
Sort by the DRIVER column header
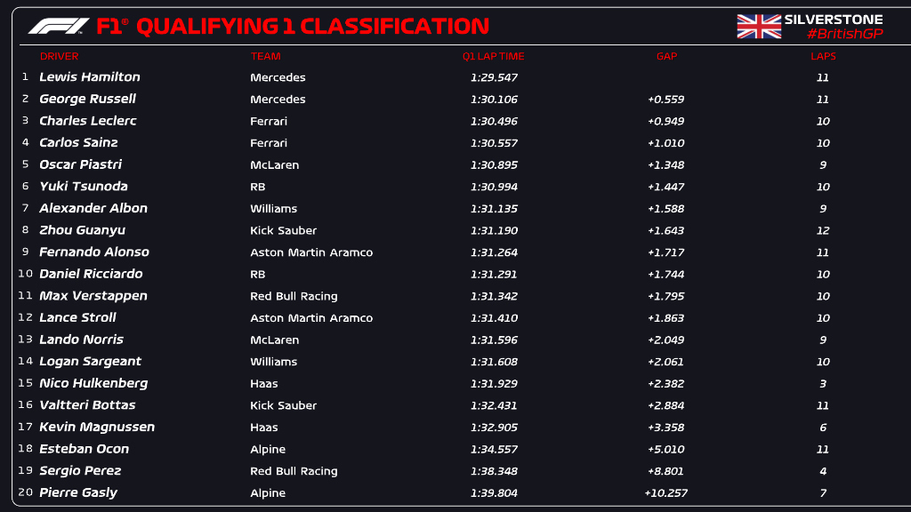pos(59,56)
